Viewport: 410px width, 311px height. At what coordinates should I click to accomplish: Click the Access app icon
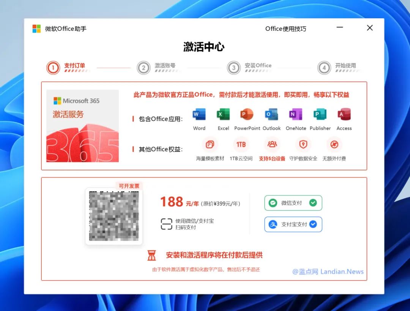[344, 114]
